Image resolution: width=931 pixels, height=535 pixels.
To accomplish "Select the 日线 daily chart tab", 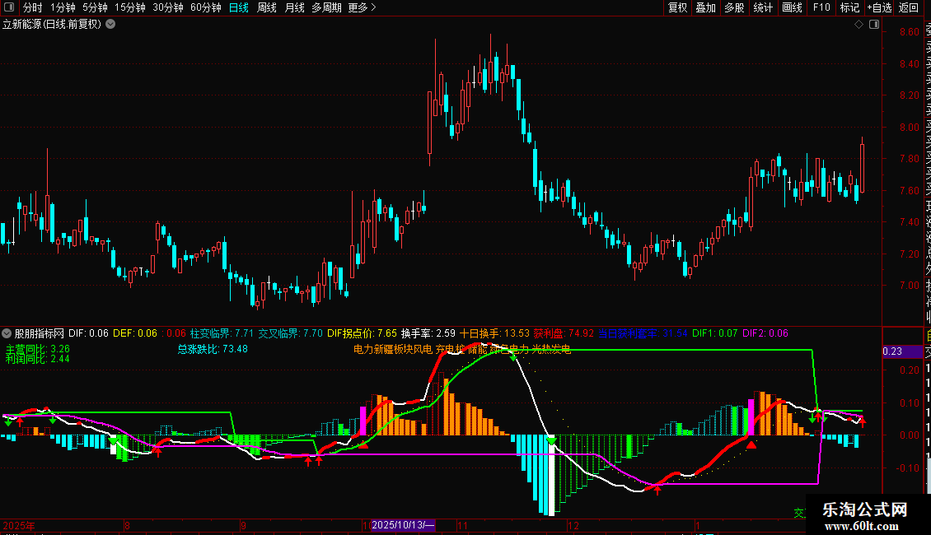I will pos(239,7).
